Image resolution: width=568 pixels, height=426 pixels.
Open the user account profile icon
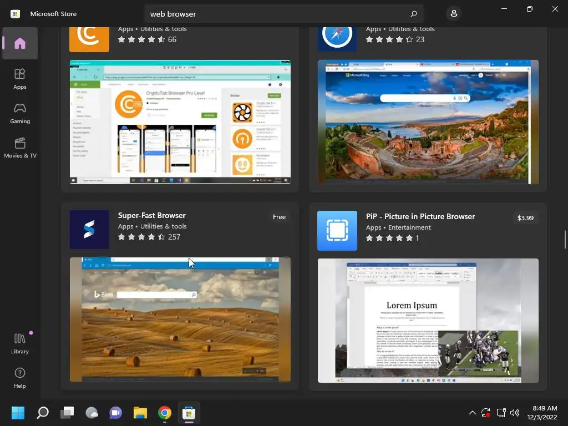point(454,14)
